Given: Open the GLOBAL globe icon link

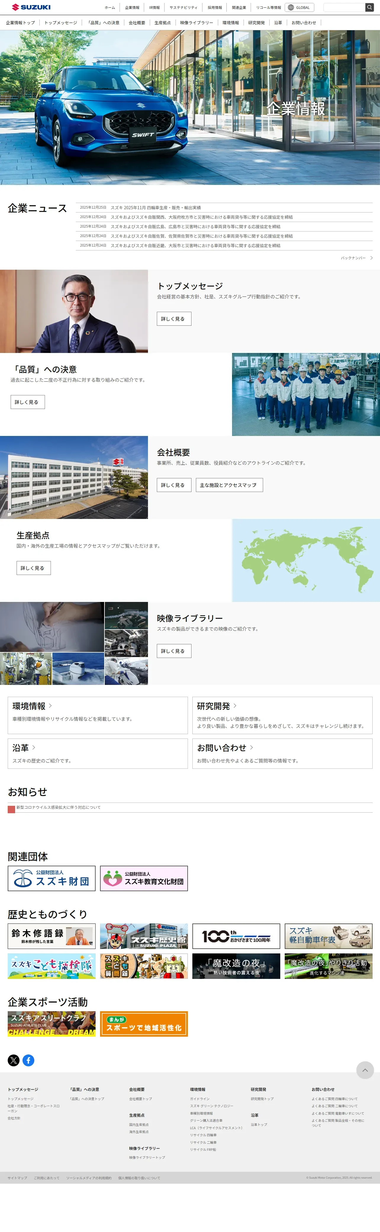Looking at the screenshot, I should [299, 7].
